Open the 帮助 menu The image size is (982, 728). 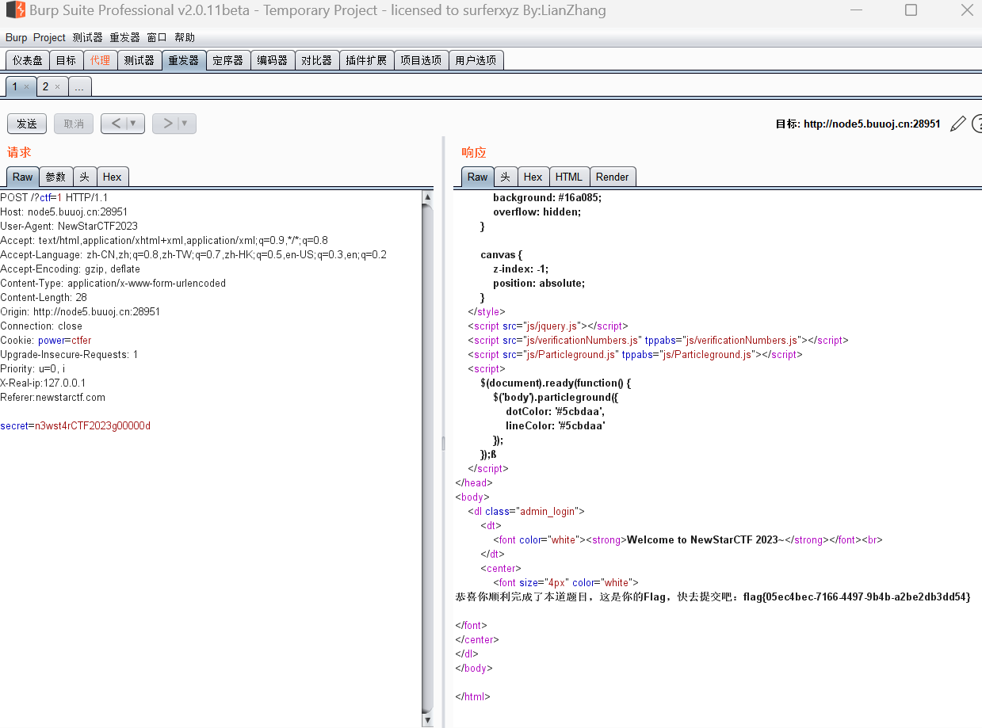pyautogui.click(x=184, y=37)
